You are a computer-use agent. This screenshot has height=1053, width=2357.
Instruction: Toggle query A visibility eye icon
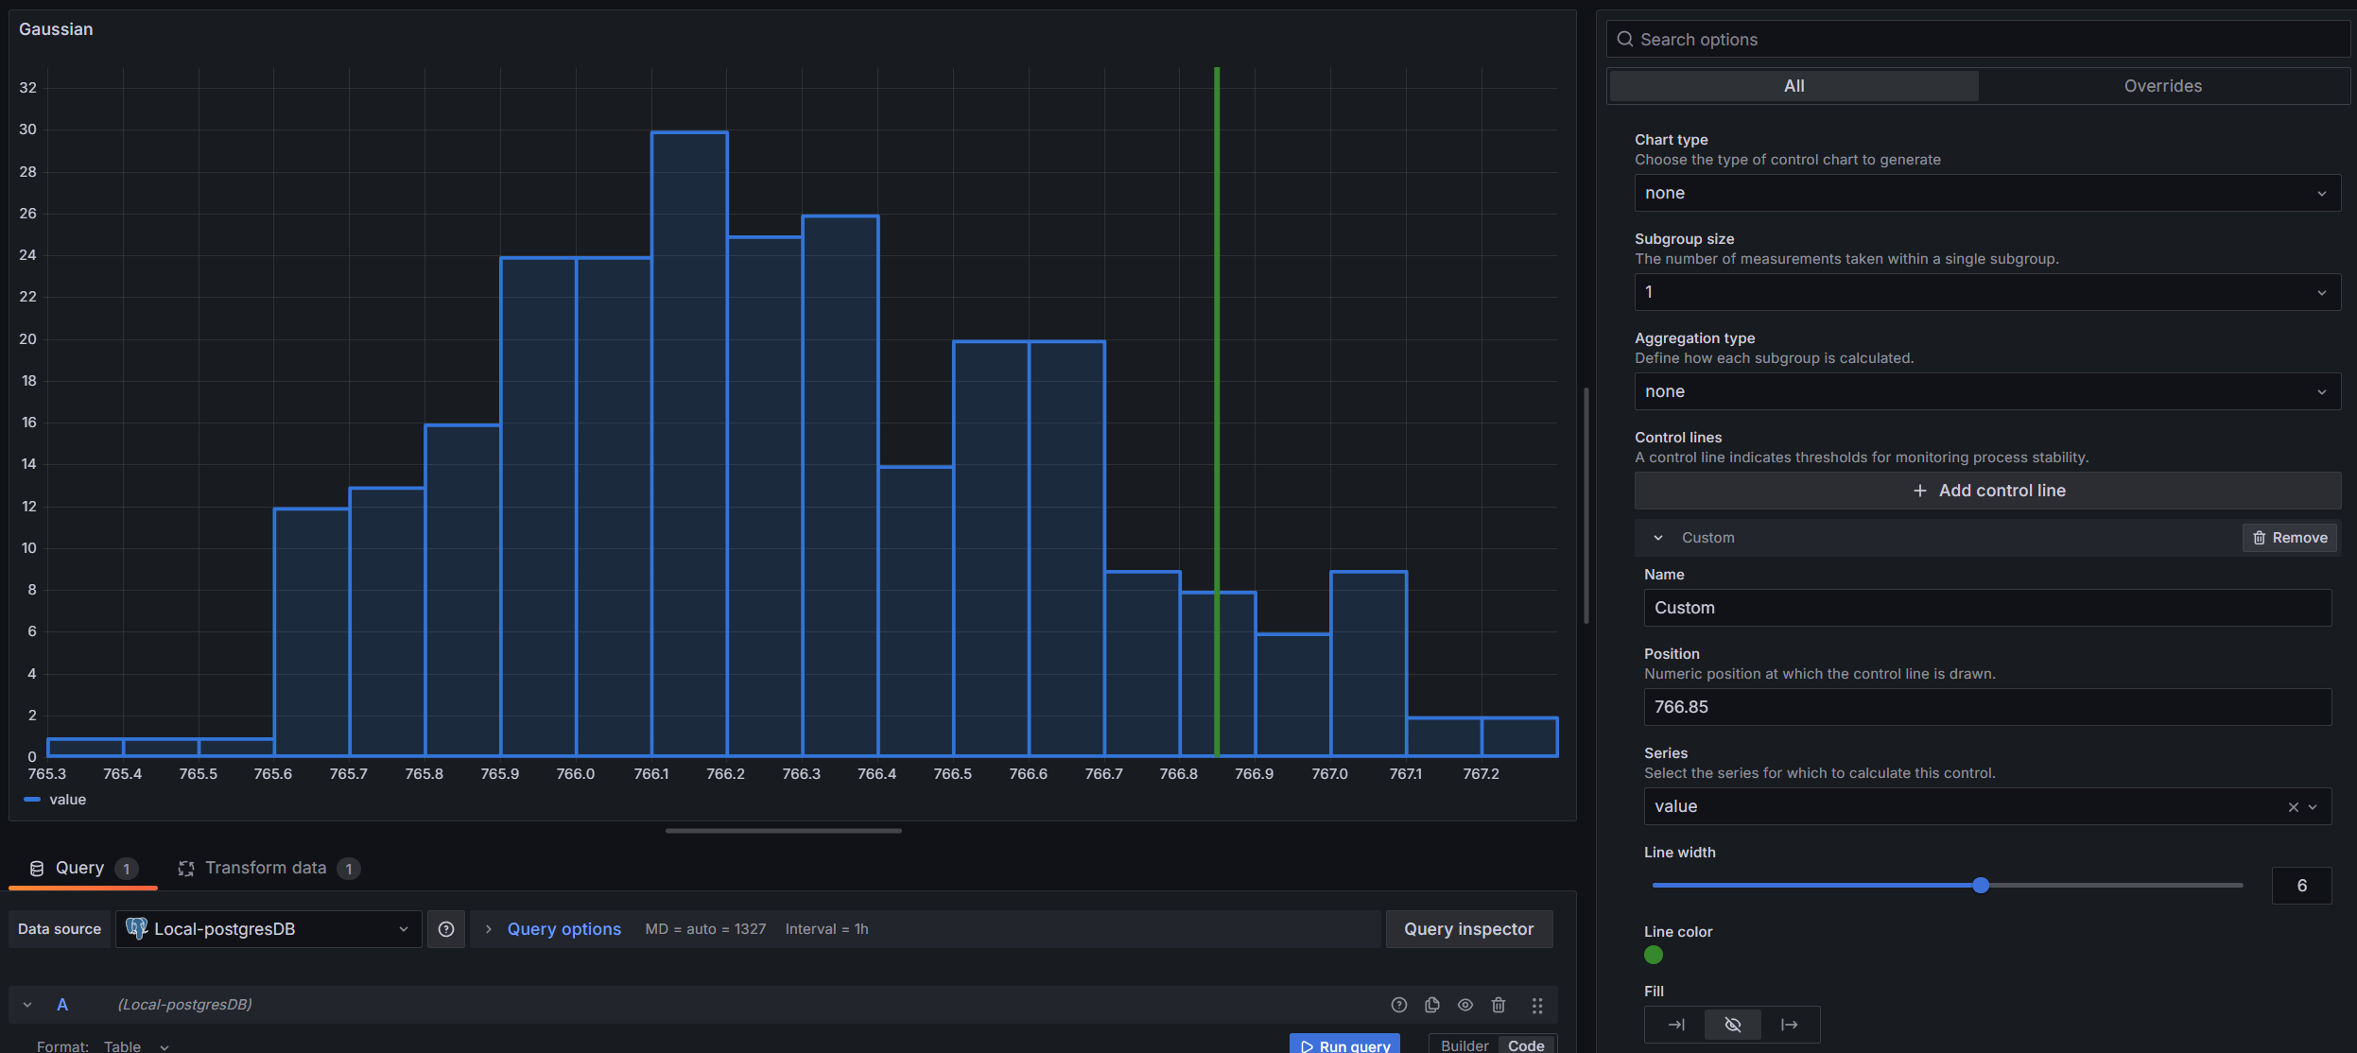[1465, 1005]
